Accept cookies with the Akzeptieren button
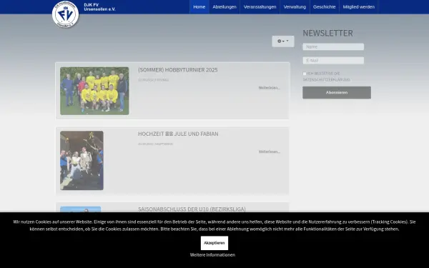This screenshot has height=268, width=429. click(x=214, y=243)
